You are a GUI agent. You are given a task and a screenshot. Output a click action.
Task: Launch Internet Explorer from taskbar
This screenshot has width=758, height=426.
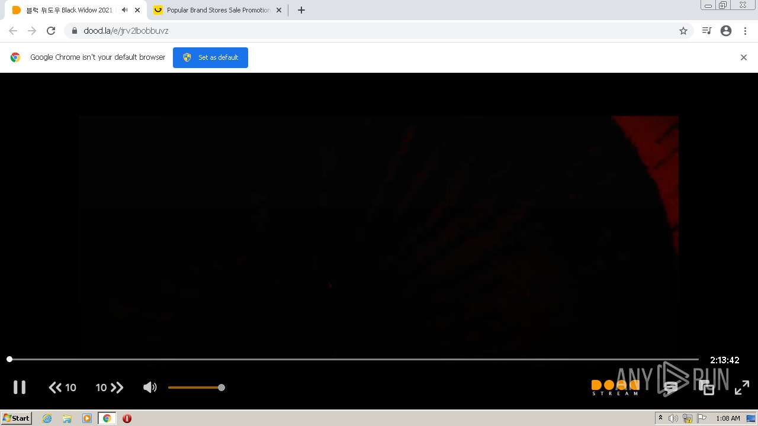click(x=47, y=418)
